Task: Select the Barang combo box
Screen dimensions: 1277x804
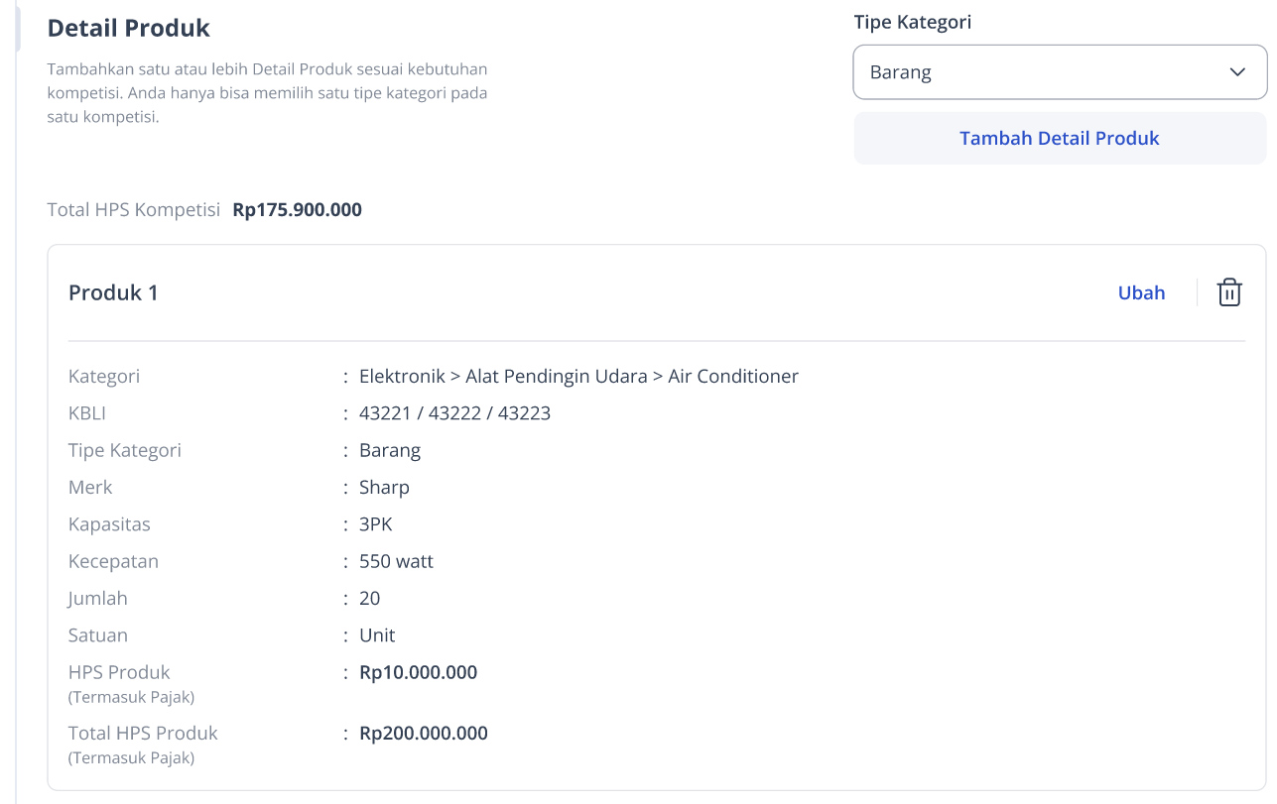Action: pos(1060,72)
